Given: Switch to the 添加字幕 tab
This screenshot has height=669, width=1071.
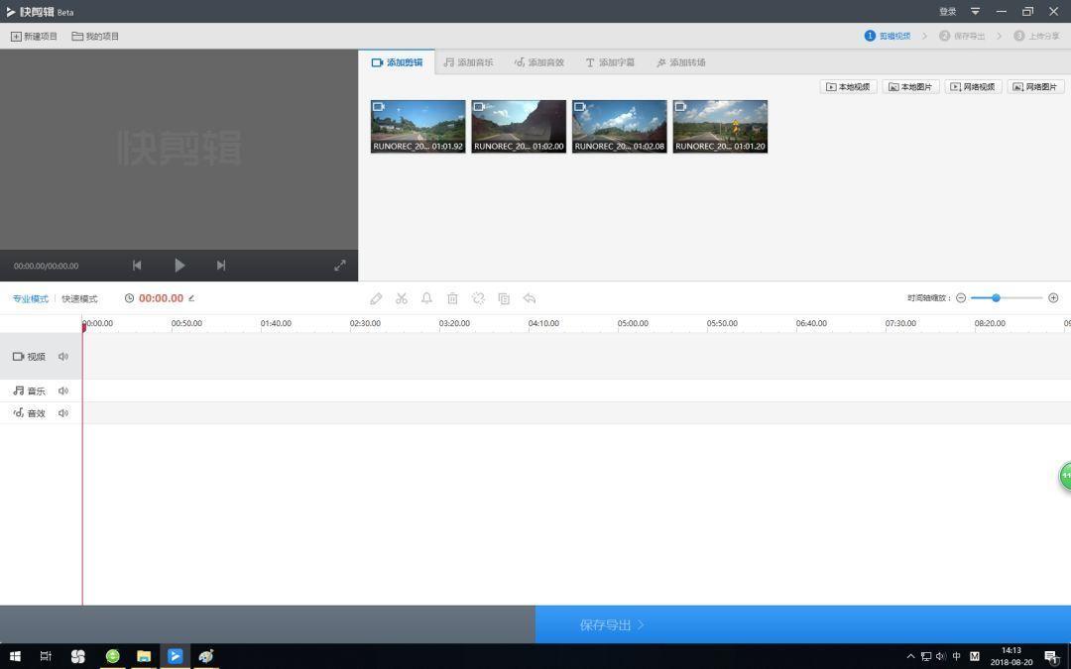Looking at the screenshot, I should (610, 62).
